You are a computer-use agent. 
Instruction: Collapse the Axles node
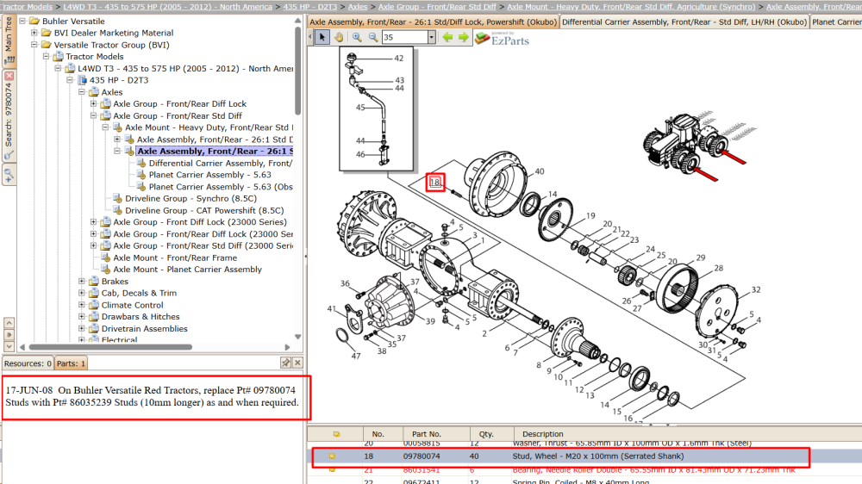pos(81,92)
